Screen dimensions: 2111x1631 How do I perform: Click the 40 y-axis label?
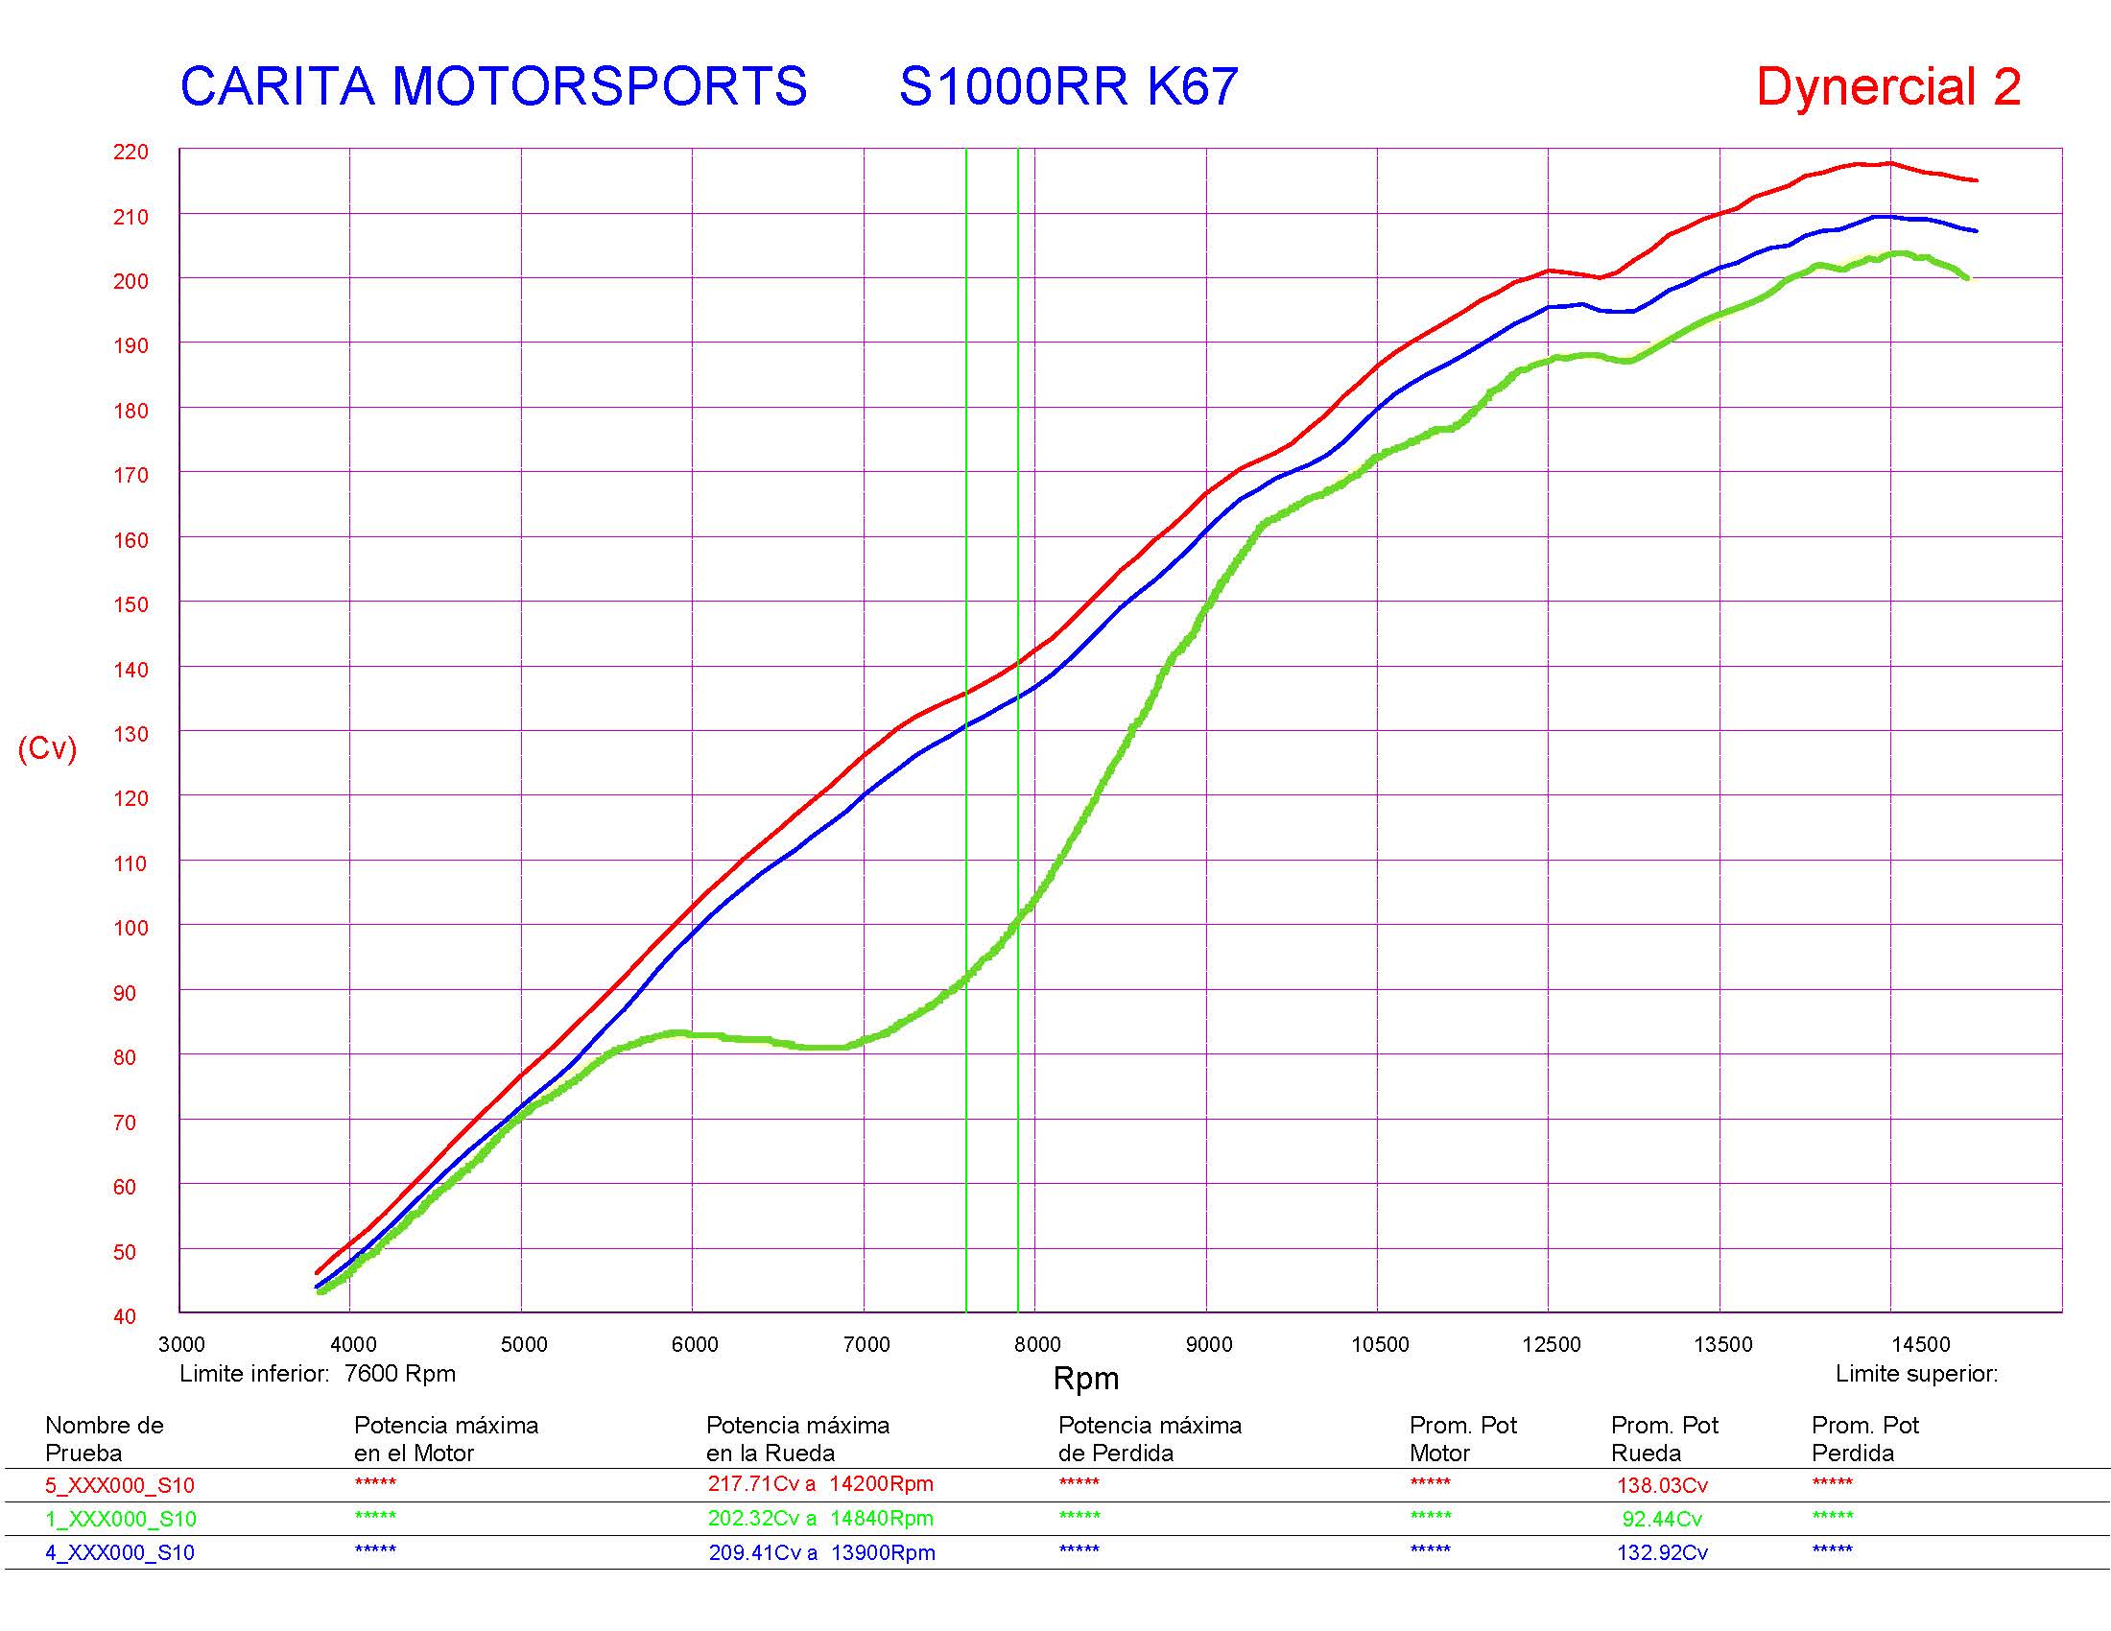point(125,1316)
